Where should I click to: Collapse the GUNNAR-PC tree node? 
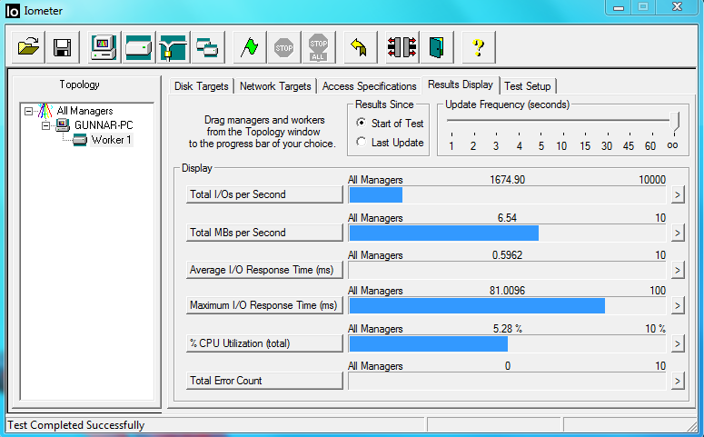pos(45,125)
